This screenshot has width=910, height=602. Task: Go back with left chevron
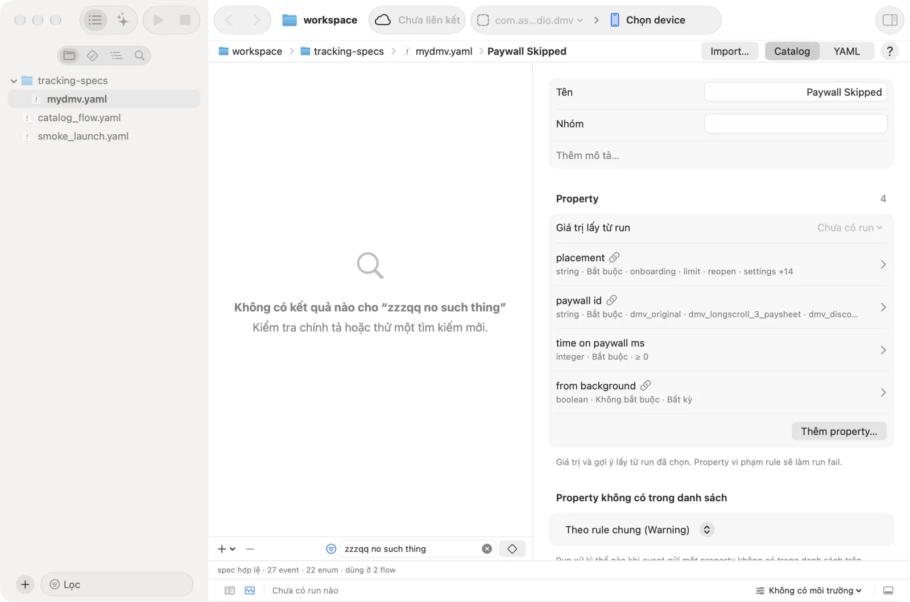(x=229, y=20)
